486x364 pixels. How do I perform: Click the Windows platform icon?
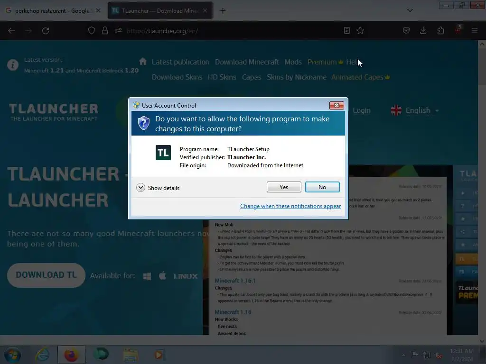(x=147, y=276)
